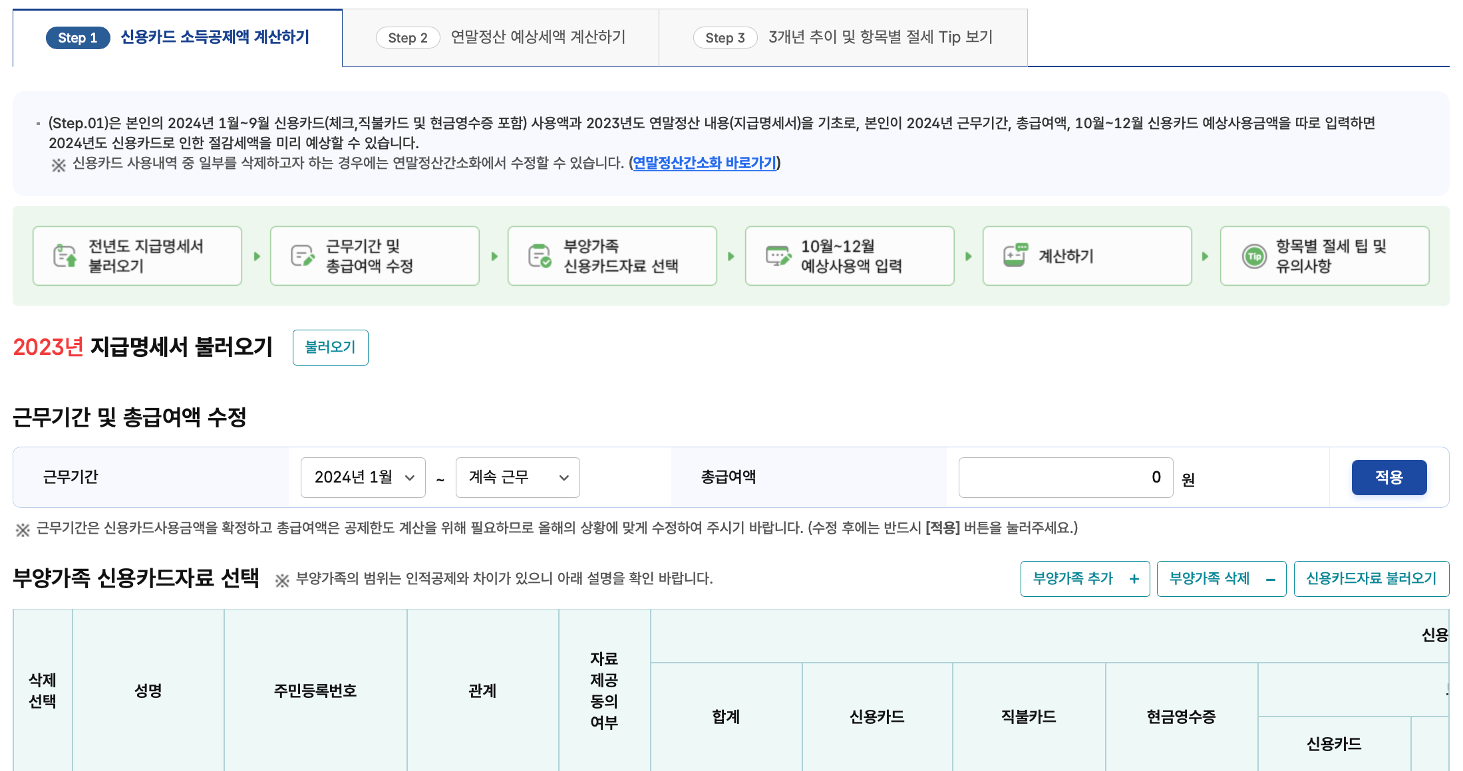Click the 전년도 지급명세서 불러오기 step icon
The image size is (1463, 771).
[63, 255]
